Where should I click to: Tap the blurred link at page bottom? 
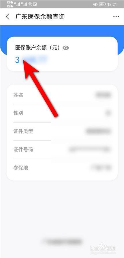[x=62, y=241]
